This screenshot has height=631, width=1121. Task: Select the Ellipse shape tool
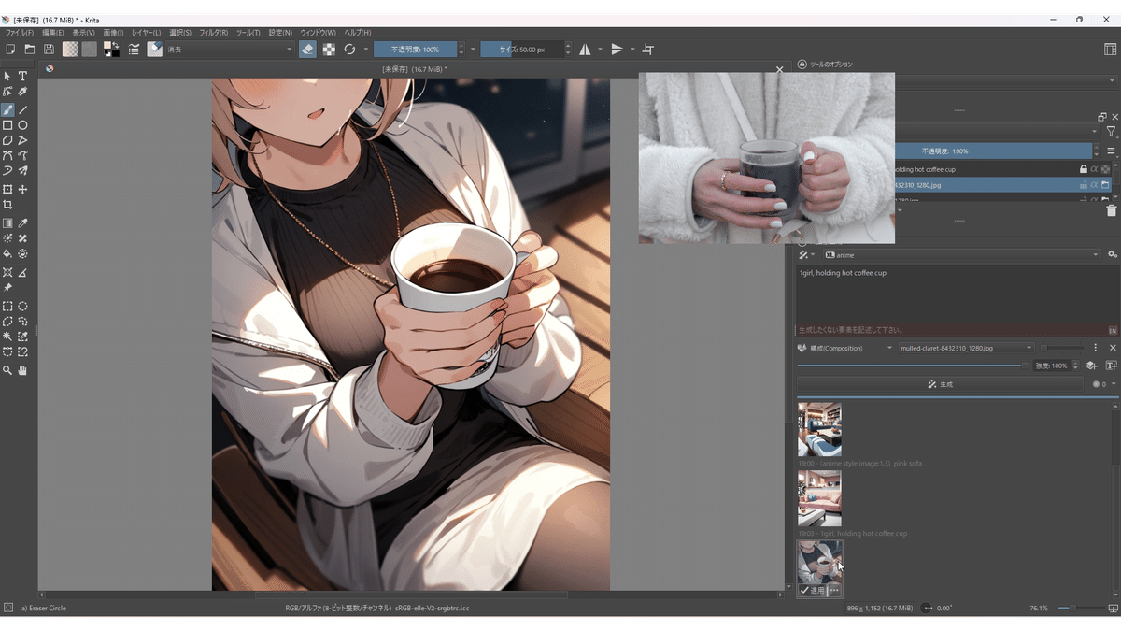click(x=22, y=125)
